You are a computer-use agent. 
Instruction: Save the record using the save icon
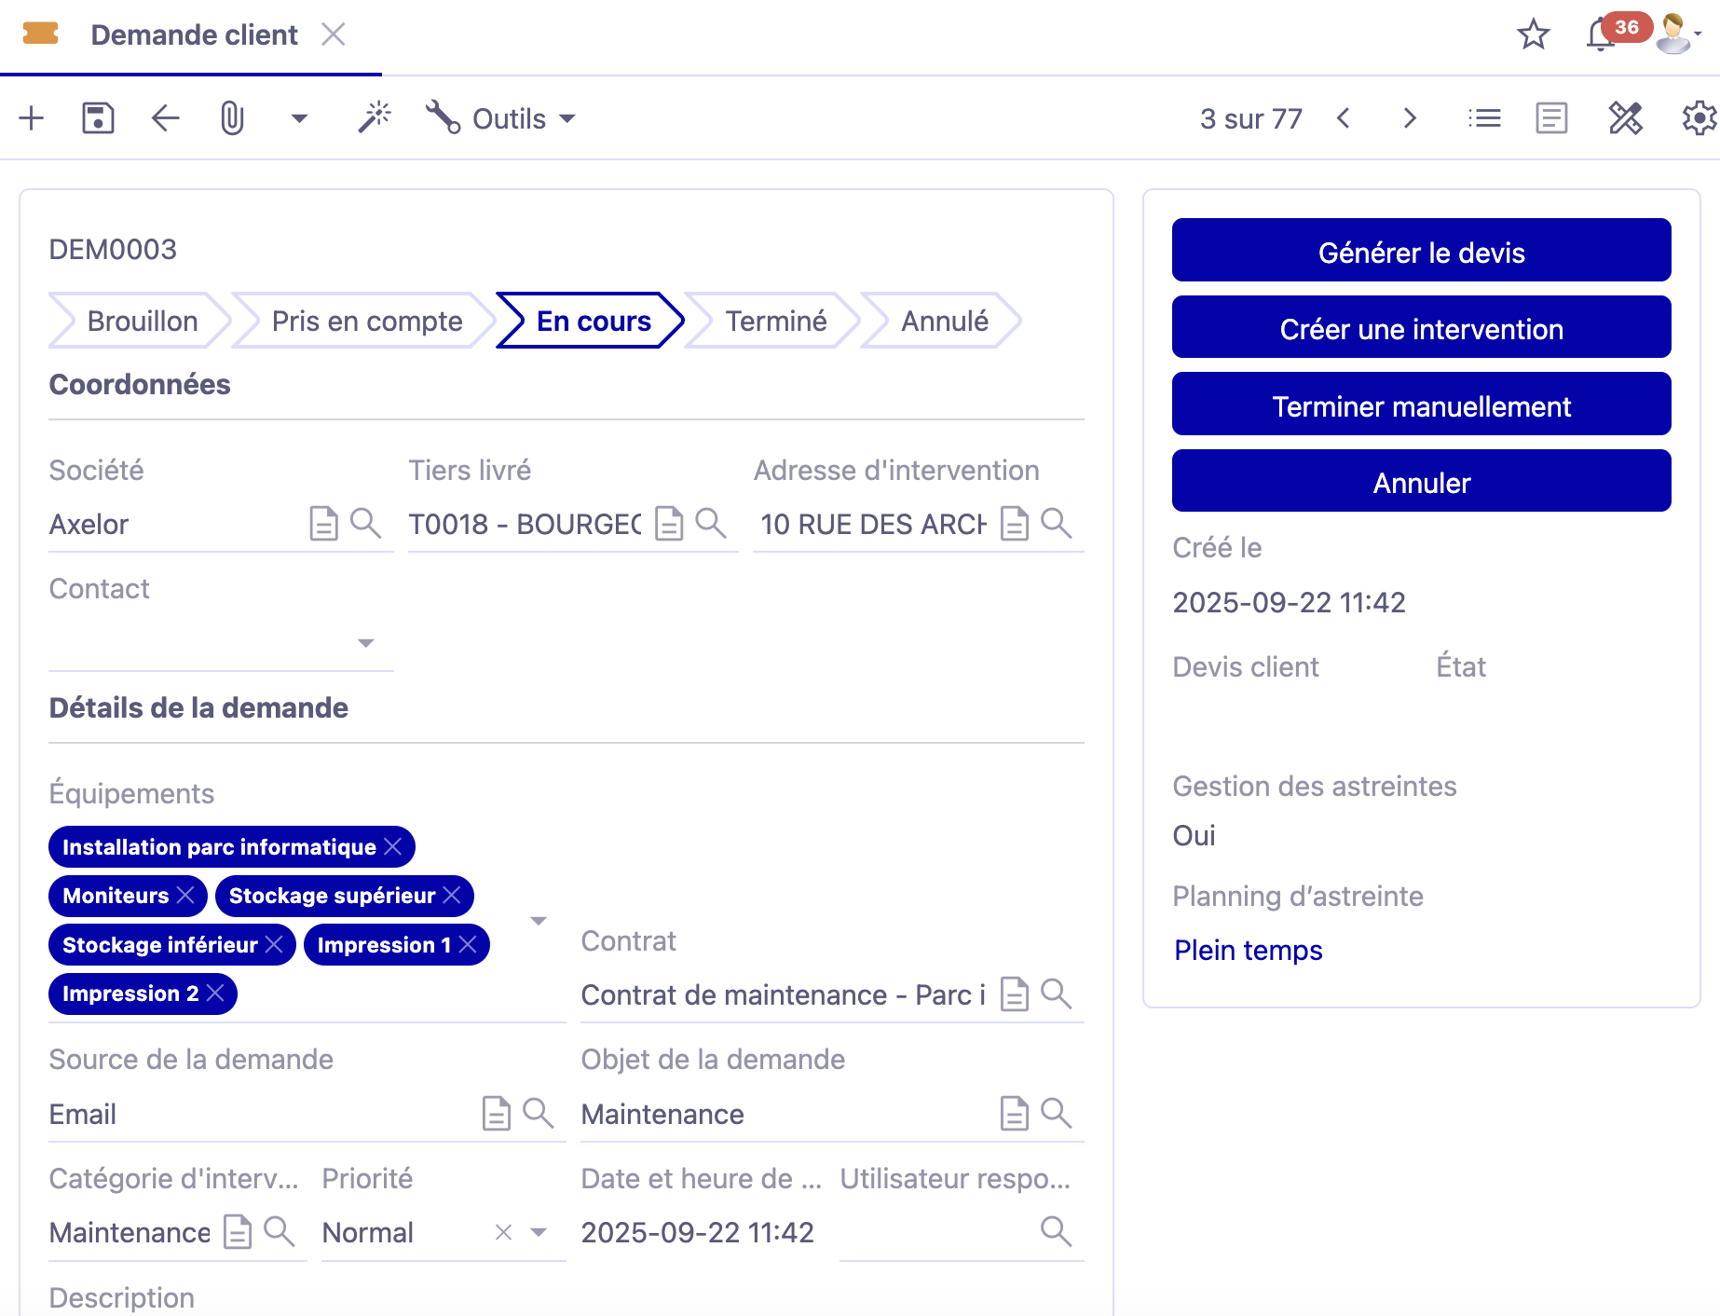97,118
